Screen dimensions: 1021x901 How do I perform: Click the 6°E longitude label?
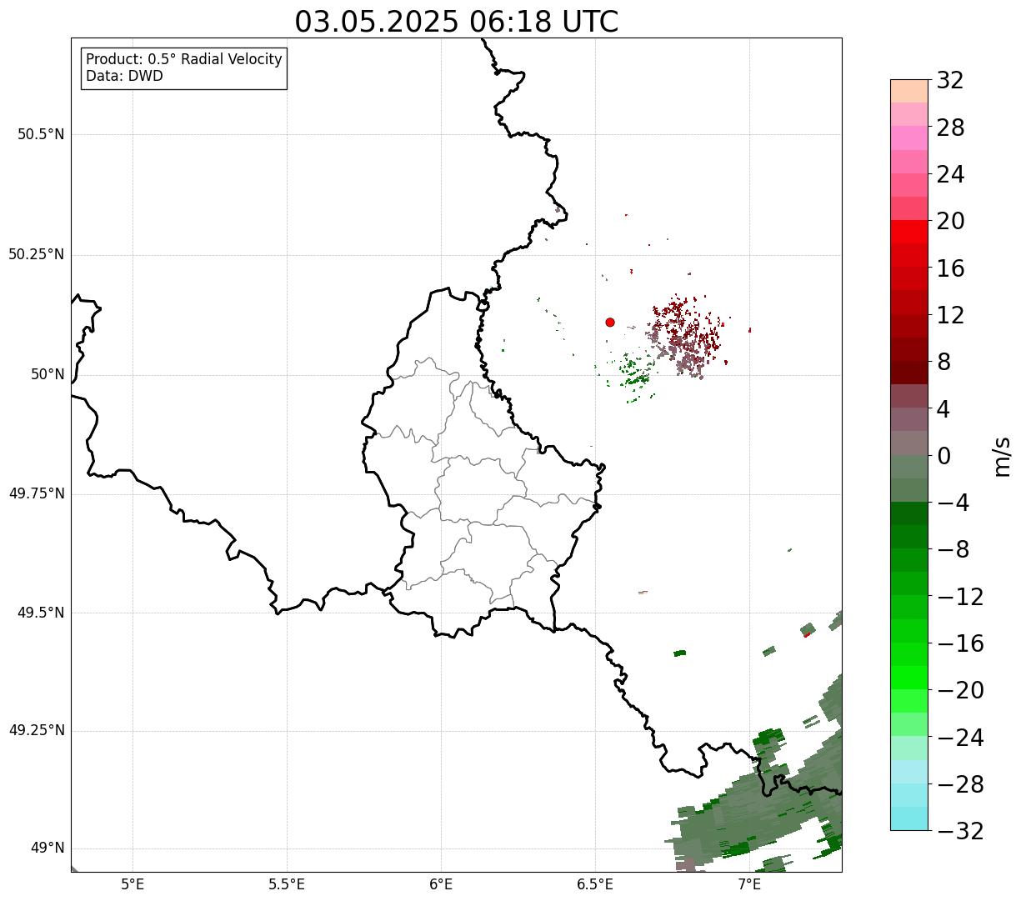click(x=441, y=883)
